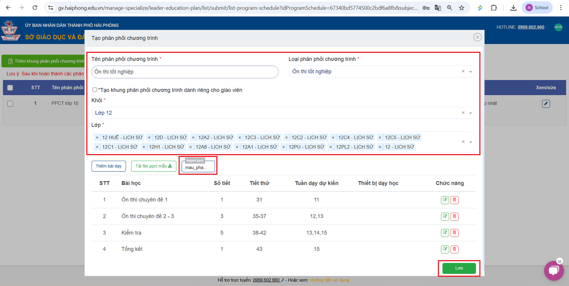Click trash icon for Tổng kết row
Image resolution: width=569 pixels, height=286 pixels.
pos(455,249)
